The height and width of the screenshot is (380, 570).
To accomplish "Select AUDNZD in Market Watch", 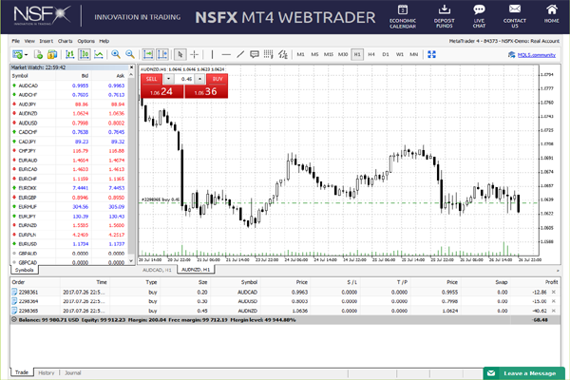I will (69, 113).
